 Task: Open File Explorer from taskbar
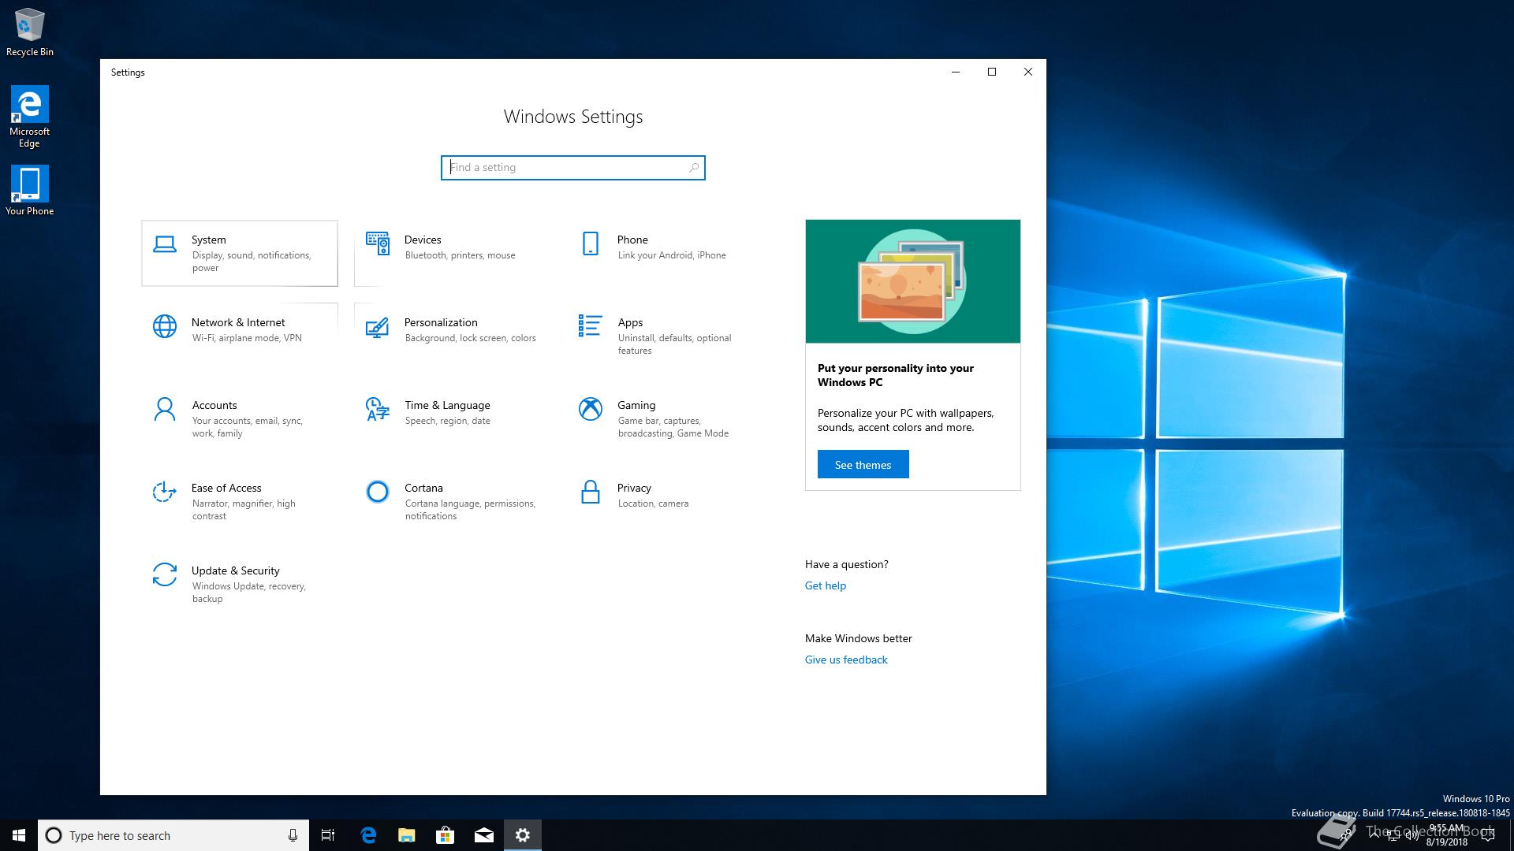click(x=407, y=835)
